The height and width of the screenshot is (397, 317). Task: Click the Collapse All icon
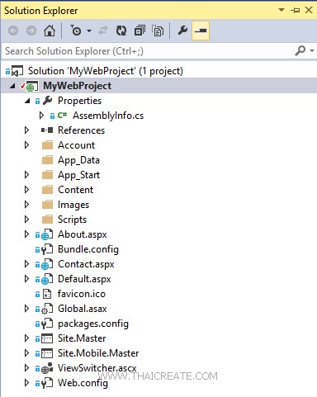[140, 31]
